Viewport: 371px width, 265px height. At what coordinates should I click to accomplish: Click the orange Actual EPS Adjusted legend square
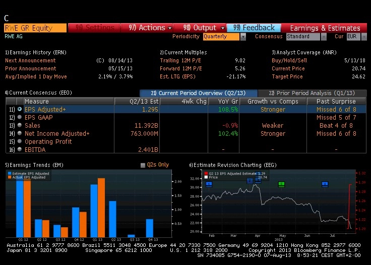(x=10, y=177)
